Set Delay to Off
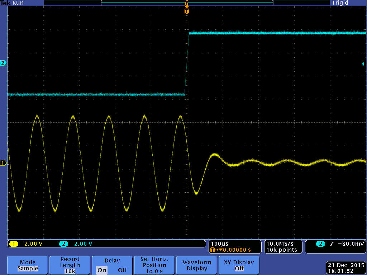Image resolution: width=367 pixels, height=275 pixels. [123, 270]
